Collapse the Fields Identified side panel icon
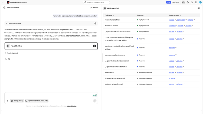 (x=199, y=8)
